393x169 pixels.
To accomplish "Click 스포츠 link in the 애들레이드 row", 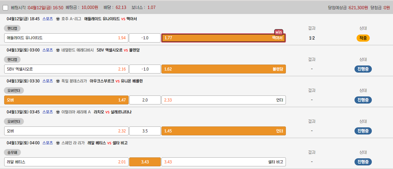I will (47, 19).
